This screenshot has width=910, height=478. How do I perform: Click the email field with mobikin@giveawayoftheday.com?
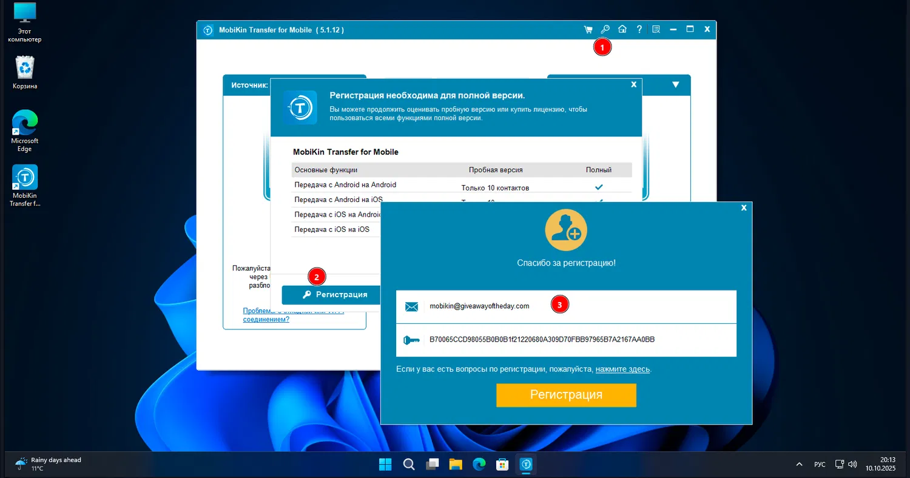566,306
